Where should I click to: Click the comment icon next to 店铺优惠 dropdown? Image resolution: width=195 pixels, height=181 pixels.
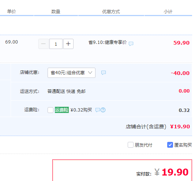click(x=104, y=73)
